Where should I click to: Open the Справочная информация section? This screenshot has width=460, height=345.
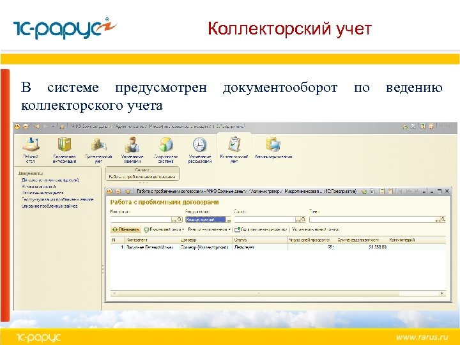coord(65,150)
